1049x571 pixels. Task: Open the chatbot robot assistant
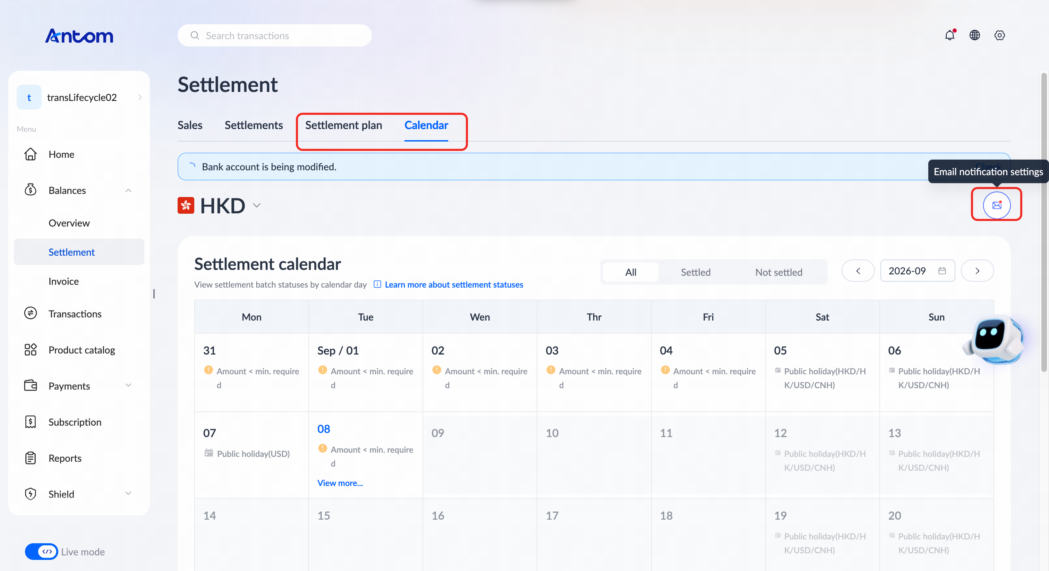(993, 340)
